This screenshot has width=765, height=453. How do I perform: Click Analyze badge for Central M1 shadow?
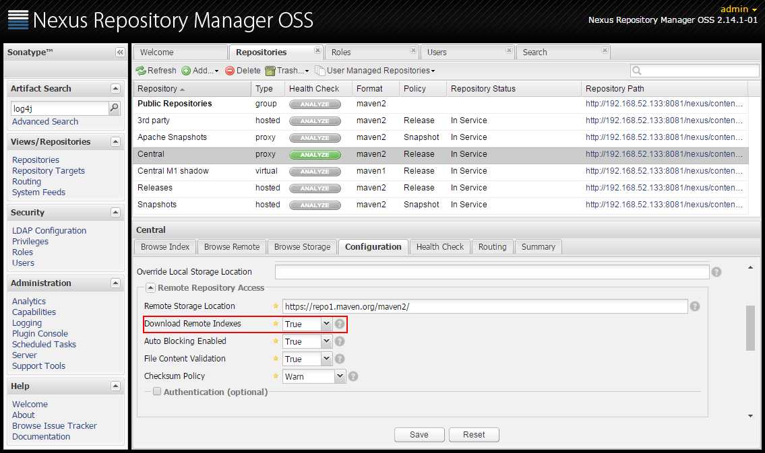(x=315, y=172)
